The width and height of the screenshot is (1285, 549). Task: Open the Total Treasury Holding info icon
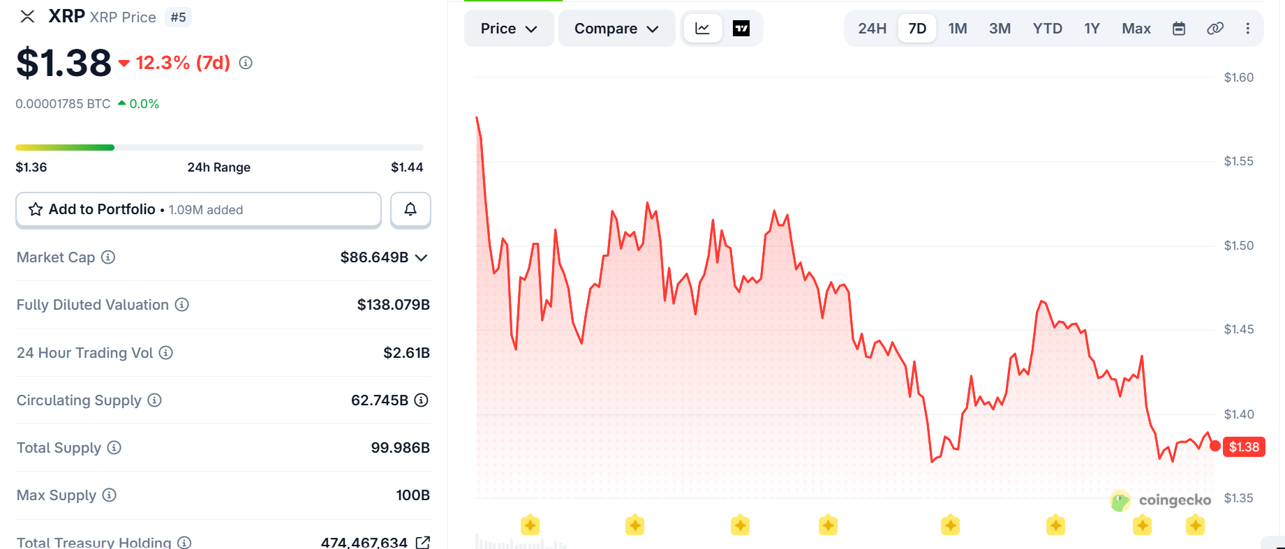(184, 543)
